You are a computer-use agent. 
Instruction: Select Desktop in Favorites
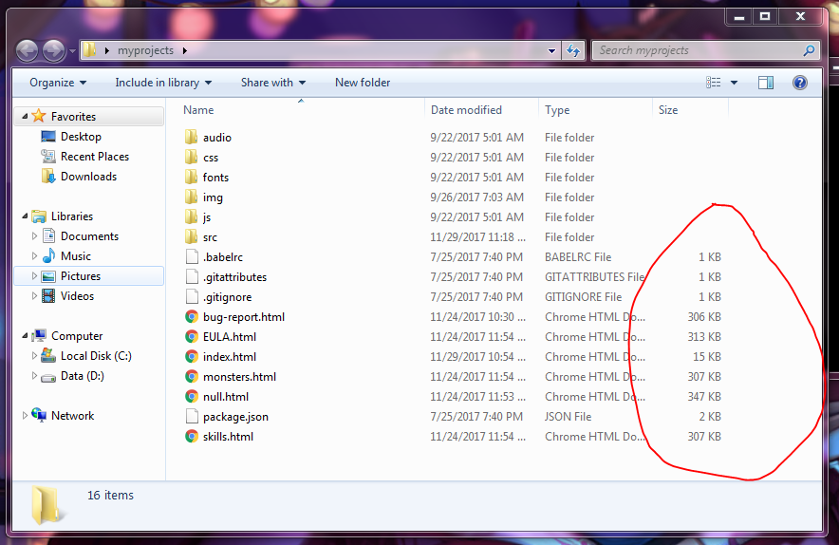[x=81, y=137]
